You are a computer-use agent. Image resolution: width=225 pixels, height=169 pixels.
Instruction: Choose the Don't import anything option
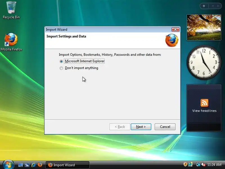point(61,68)
